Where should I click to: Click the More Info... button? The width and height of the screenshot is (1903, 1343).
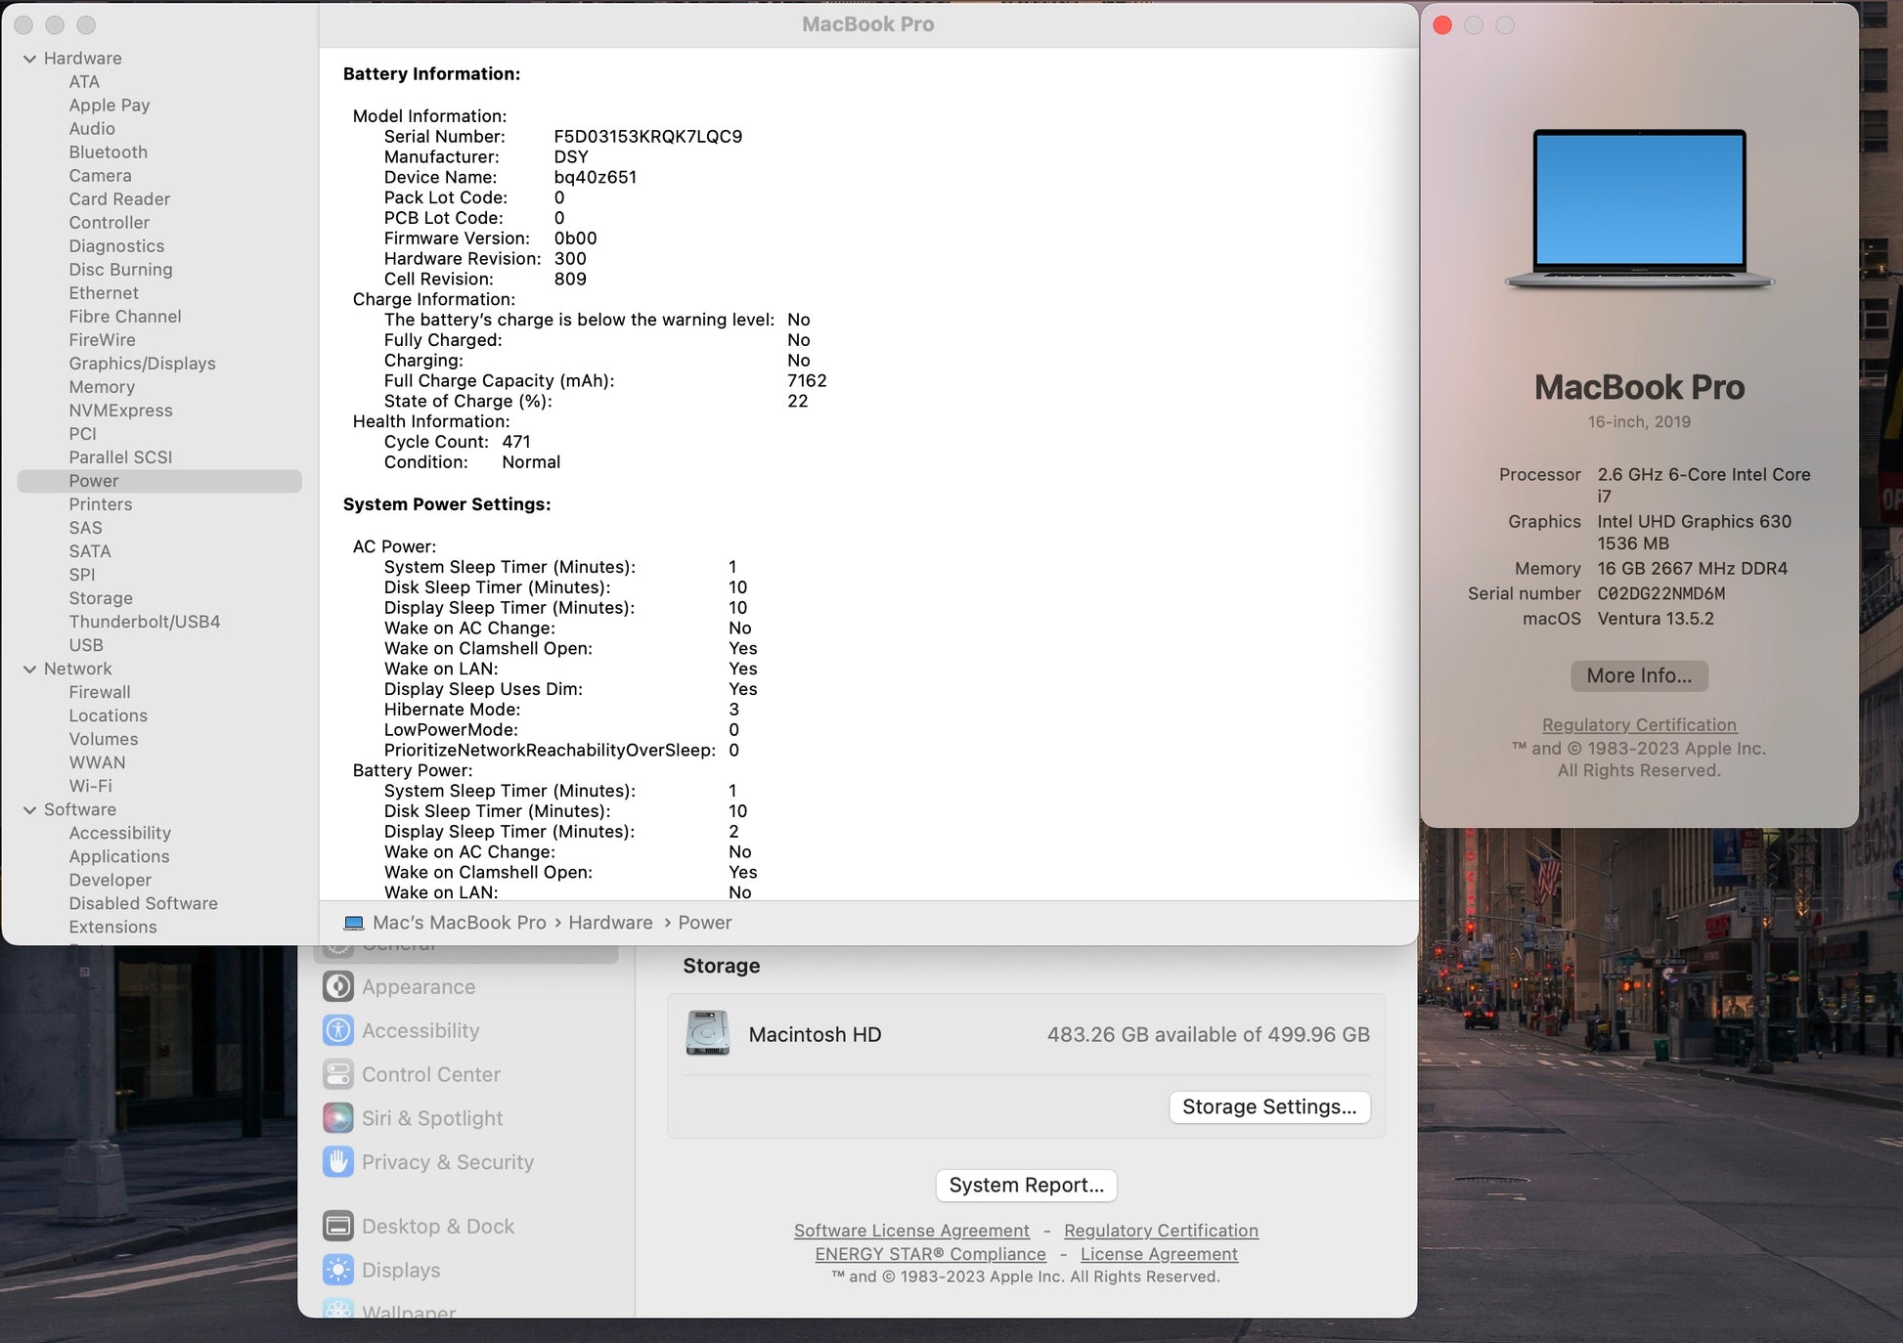pos(1639,675)
